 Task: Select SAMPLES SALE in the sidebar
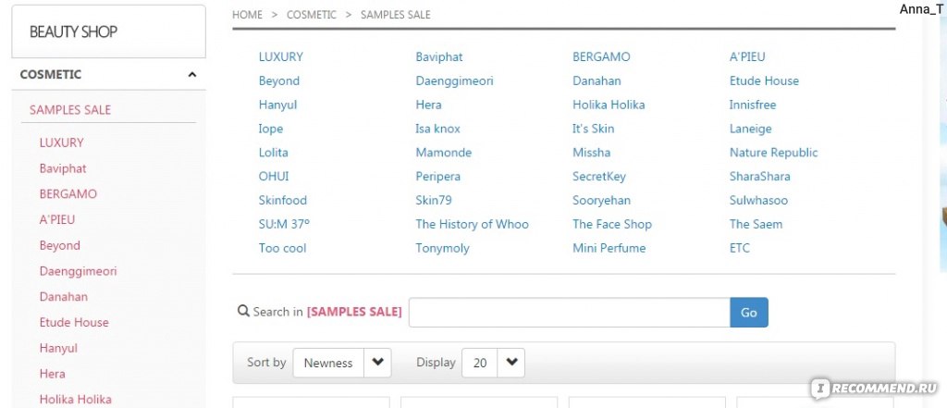70,109
